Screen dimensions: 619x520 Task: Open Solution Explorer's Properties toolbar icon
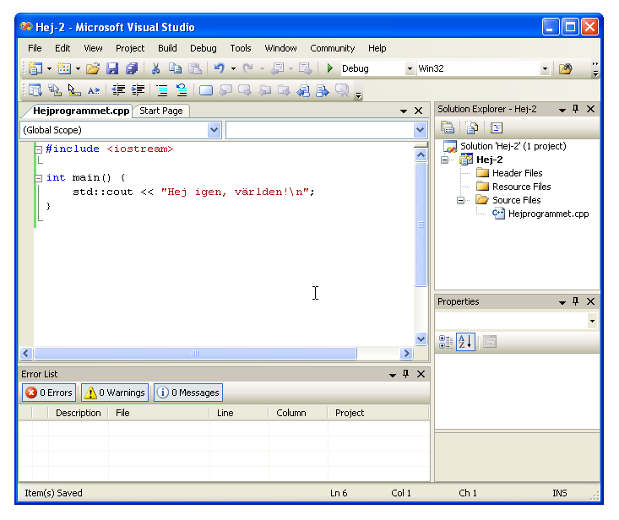click(x=448, y=127)
